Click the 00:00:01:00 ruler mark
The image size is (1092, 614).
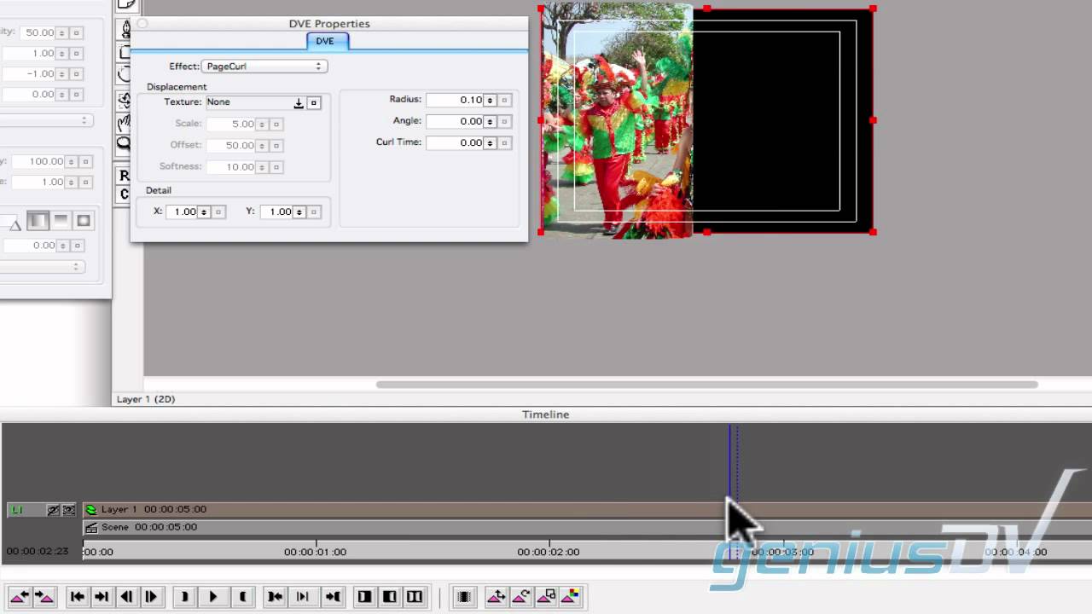[x=316, y=553]
